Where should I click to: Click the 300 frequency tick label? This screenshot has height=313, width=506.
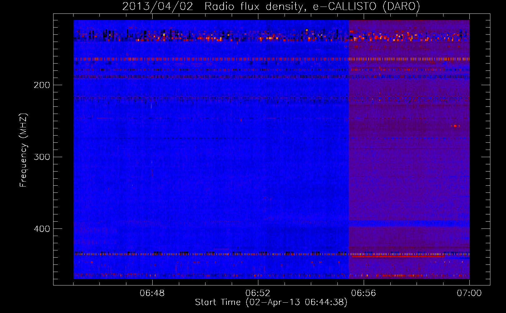(42, 157)
